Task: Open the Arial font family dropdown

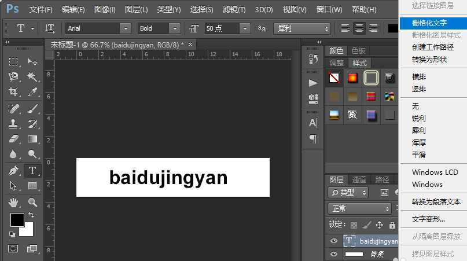Action: (x=126, y=28)
